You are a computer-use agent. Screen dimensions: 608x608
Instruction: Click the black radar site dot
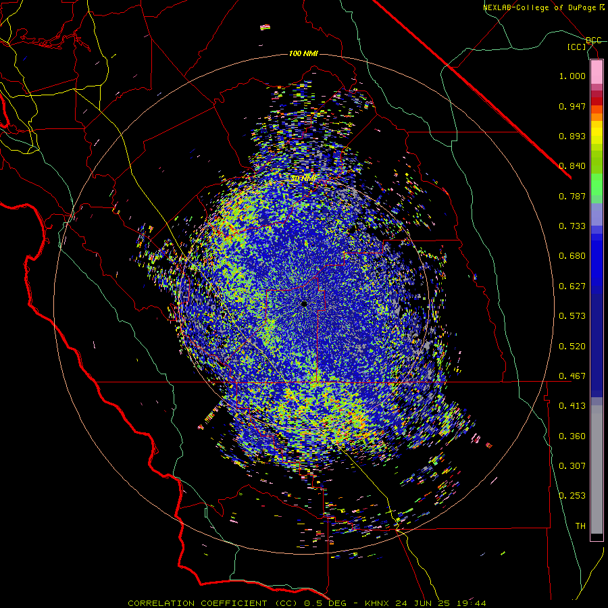(304, 304)
